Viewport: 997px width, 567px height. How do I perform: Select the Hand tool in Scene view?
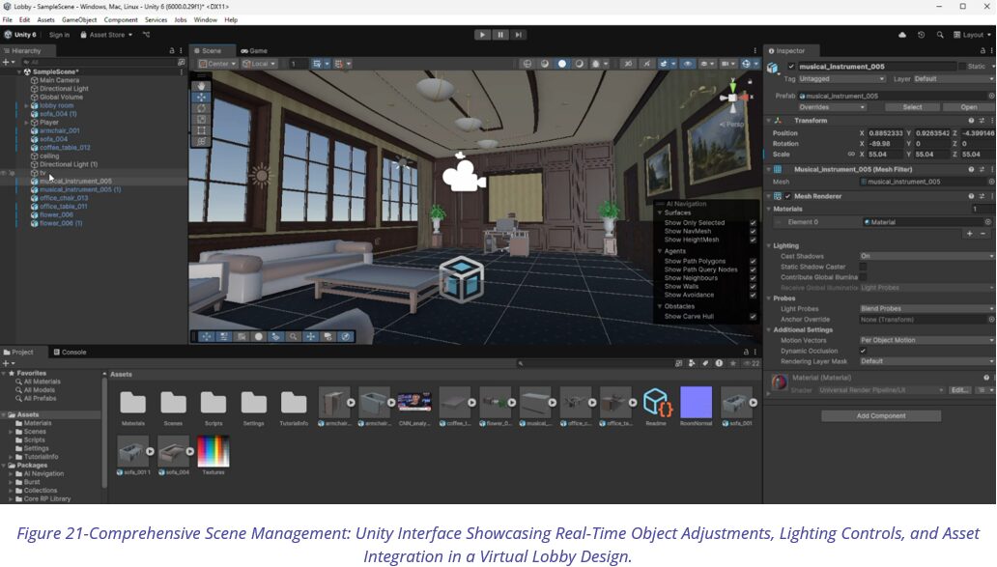[x=201, y=86]
